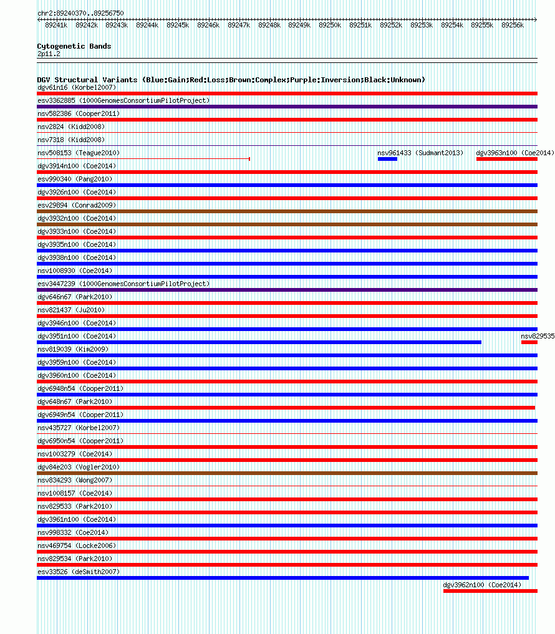Image resolution: width=555 pixels, height=634 pixels.
Task: Open the dgv648n67 (Park2010) variant
Action: pyautogui.click(x=75, y=401)
